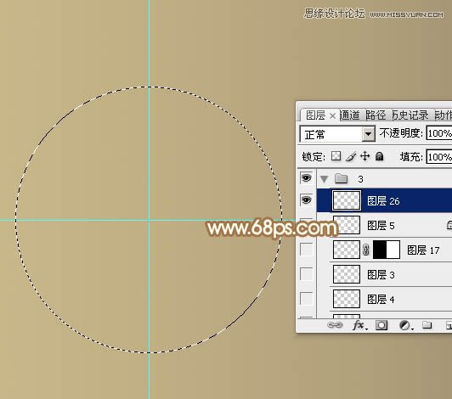Viewport: 452px width, 399px height.
Task: Select layer name 图层 3
Action: 381,275
